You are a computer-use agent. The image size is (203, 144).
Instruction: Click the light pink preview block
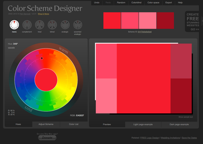[106, 96]
